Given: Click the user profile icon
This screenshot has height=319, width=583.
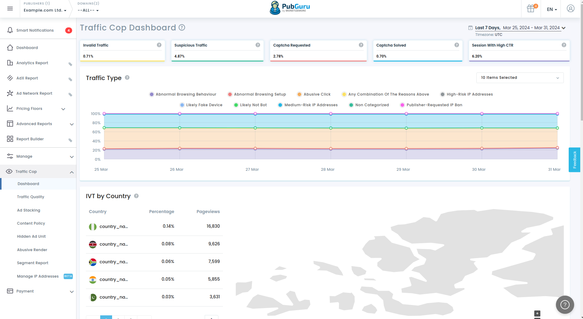Looking at the screenshot, I should click(570, 9).
